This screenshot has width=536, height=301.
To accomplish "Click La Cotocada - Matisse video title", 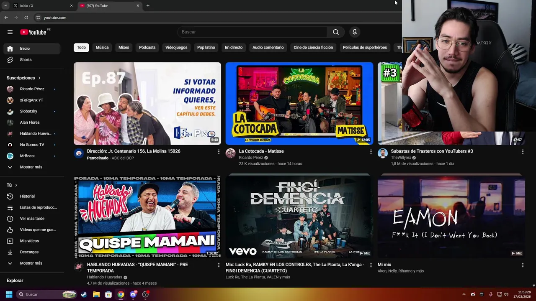I will click(261, 151).
